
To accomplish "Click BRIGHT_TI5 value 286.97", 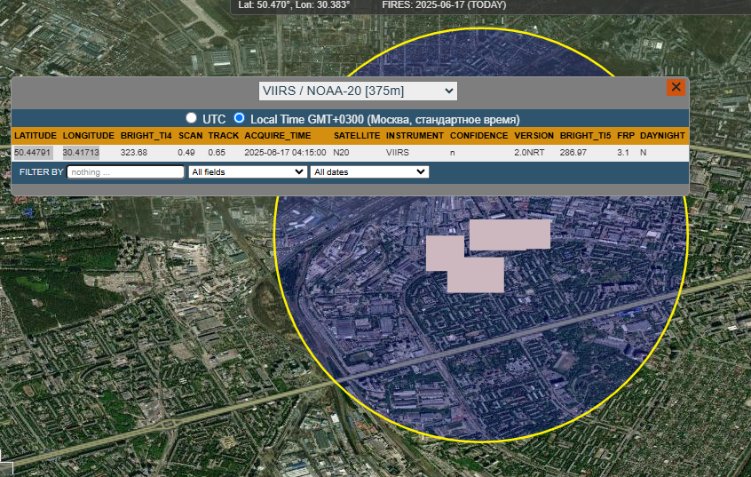I will coord(573,153).
